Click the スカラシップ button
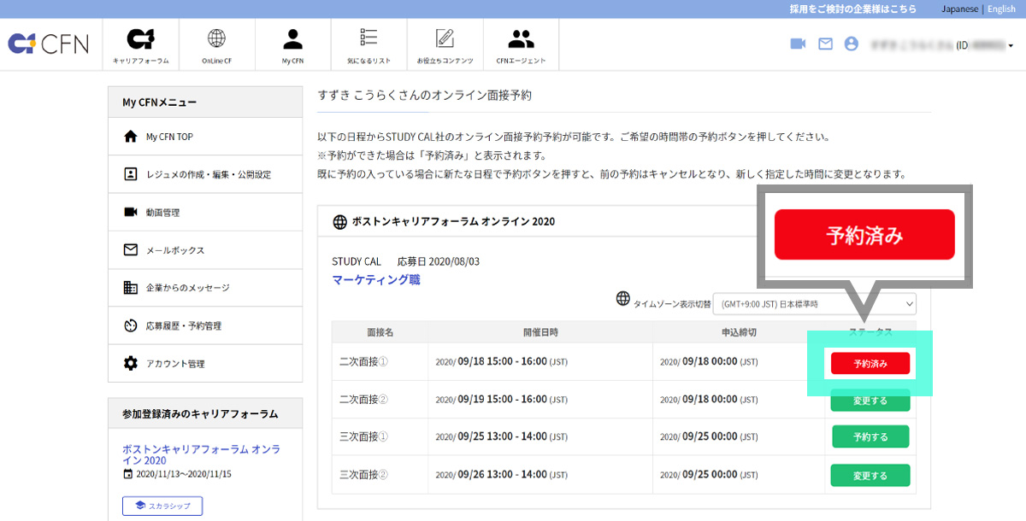Image resolution: width=1026 pixels, height=521 pixels. [162, 506]
